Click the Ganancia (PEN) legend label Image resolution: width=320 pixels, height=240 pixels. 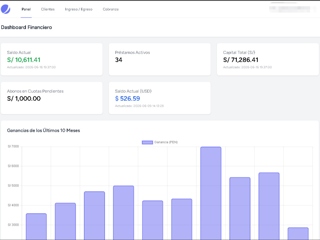(166, 142)
